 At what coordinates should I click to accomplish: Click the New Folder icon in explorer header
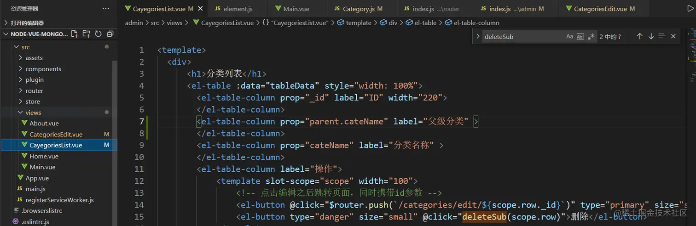tap(86, 34)
